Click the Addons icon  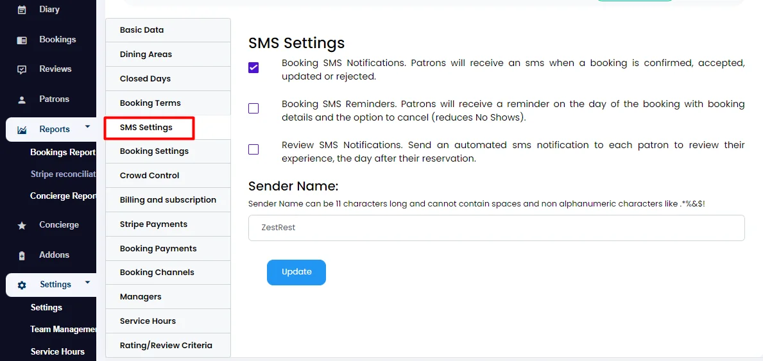(x=22, y=255)
